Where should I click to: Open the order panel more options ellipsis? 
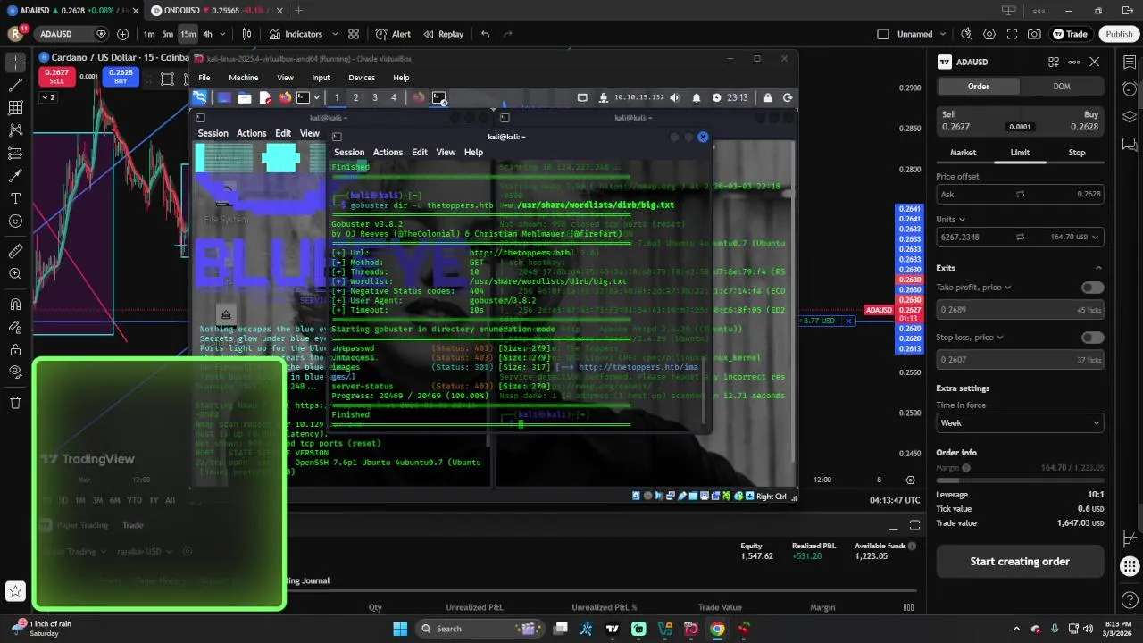pyautogui.click(x=1073, y=62)
